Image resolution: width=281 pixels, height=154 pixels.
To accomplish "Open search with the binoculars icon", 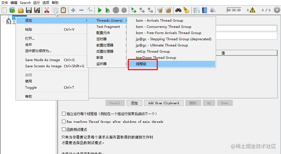I will [x=178, y=10].
